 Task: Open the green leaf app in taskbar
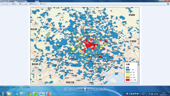[x=36, y=94]
